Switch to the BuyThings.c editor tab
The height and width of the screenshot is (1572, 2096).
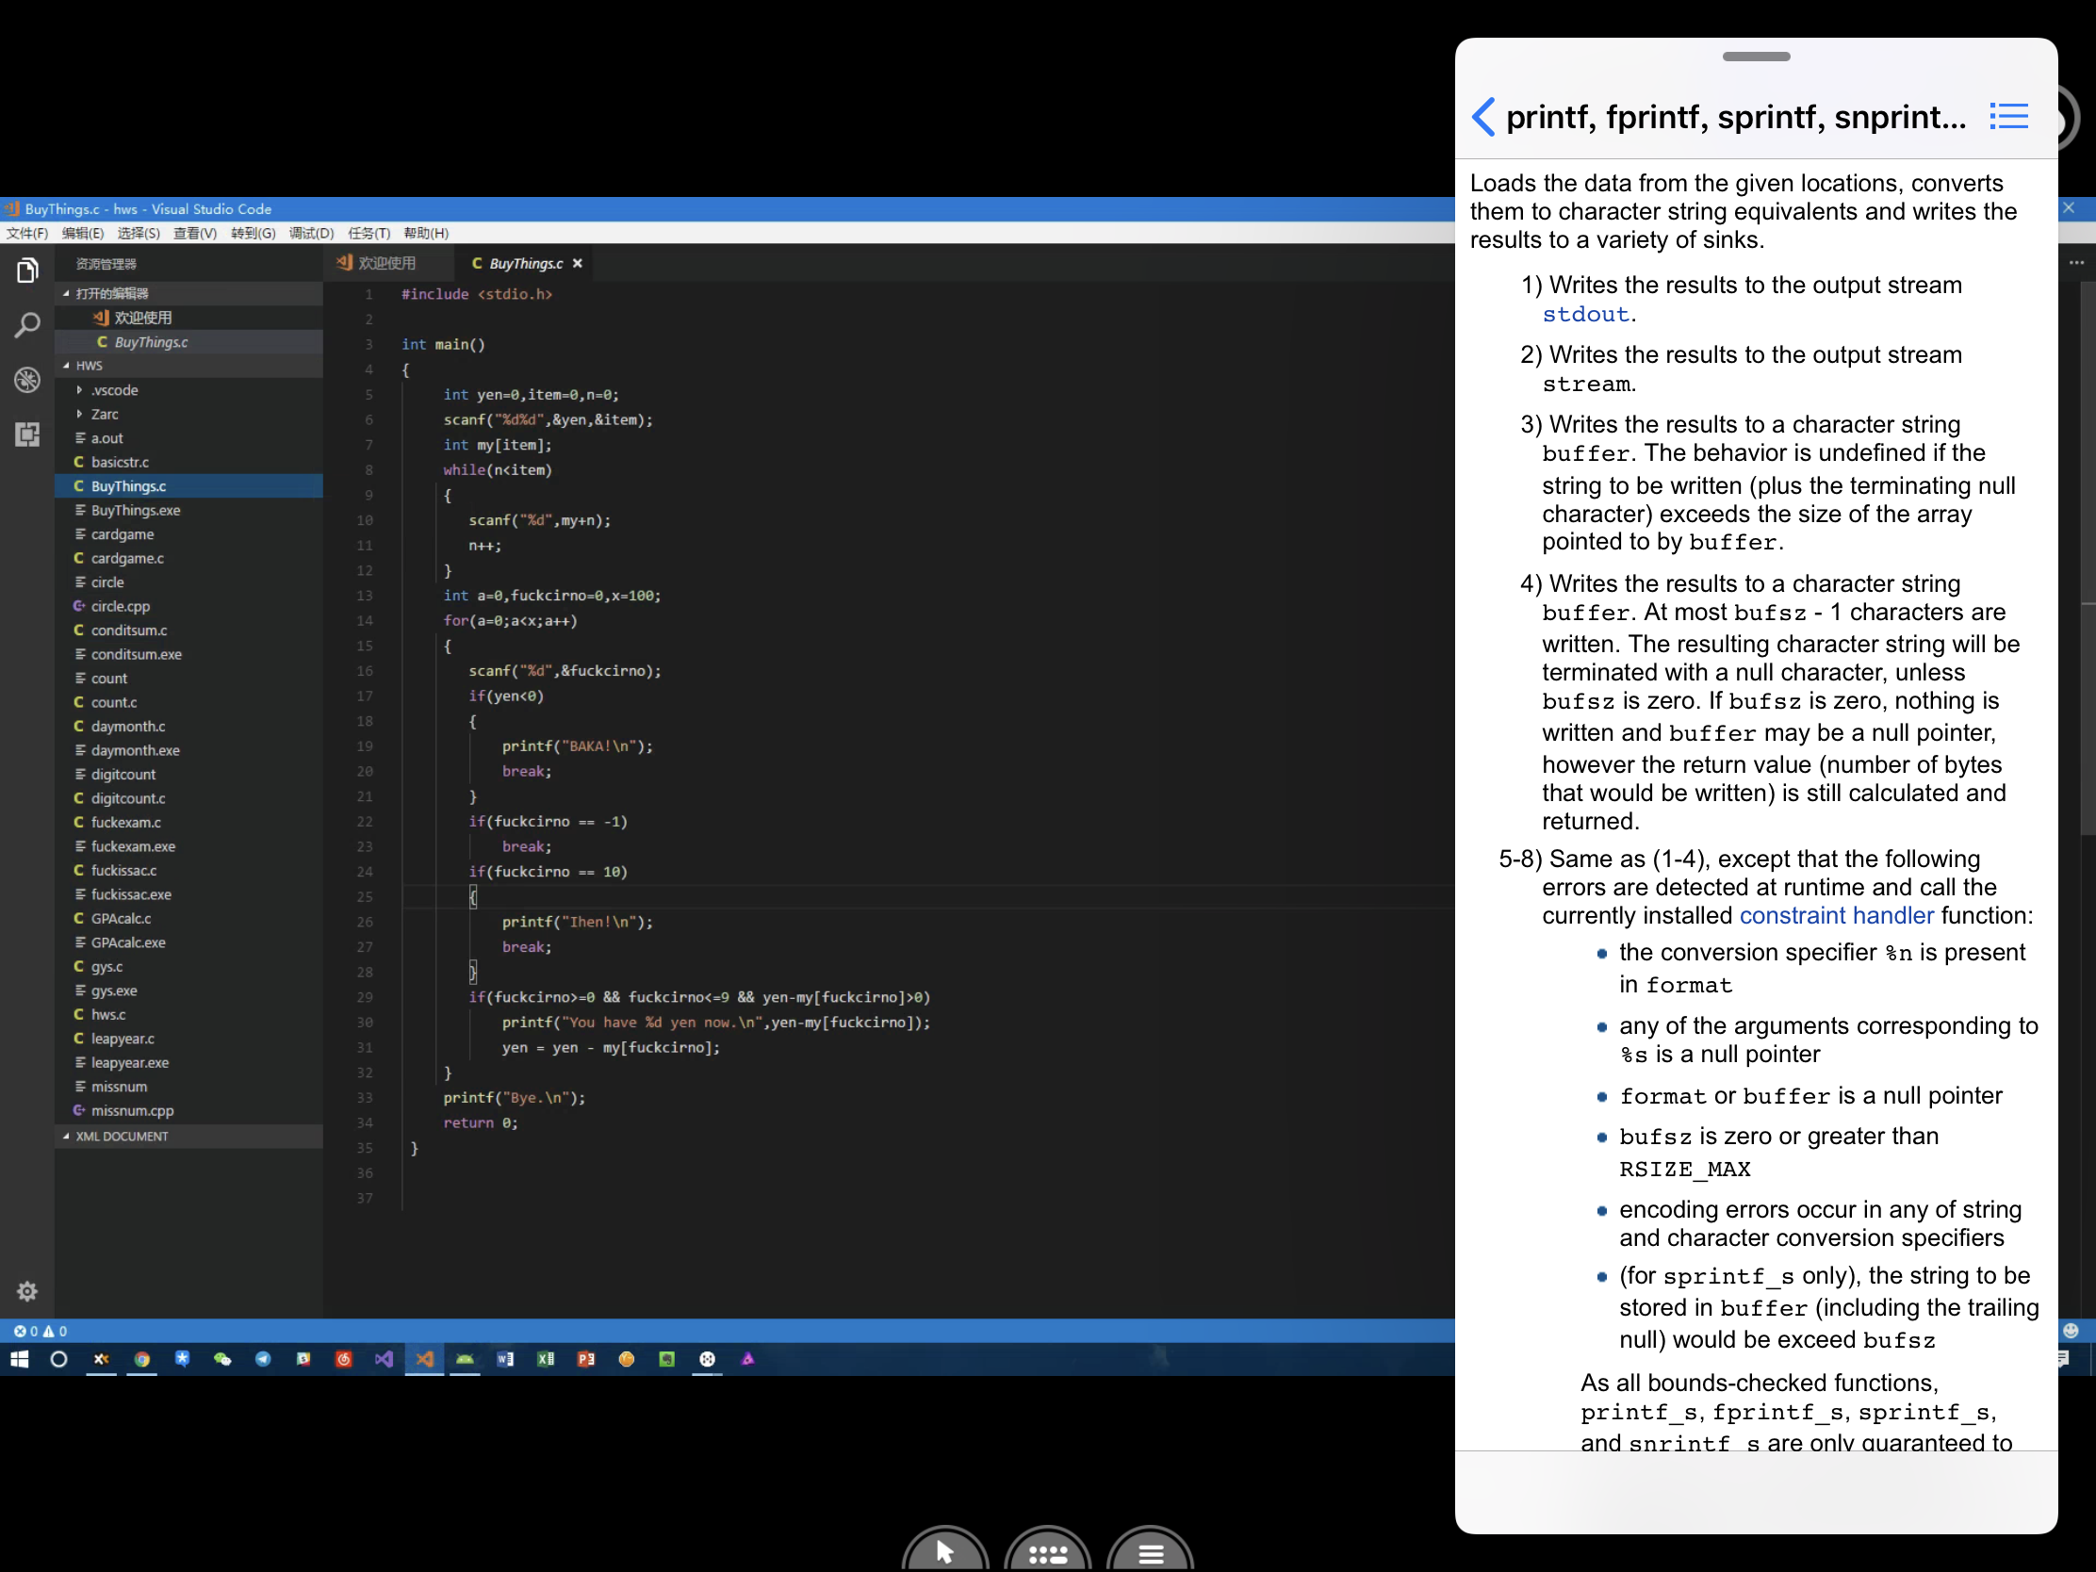click(x=524, y=264)
